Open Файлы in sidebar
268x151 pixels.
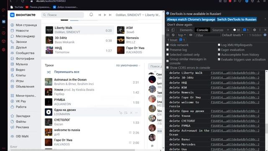tap(18, 122)
